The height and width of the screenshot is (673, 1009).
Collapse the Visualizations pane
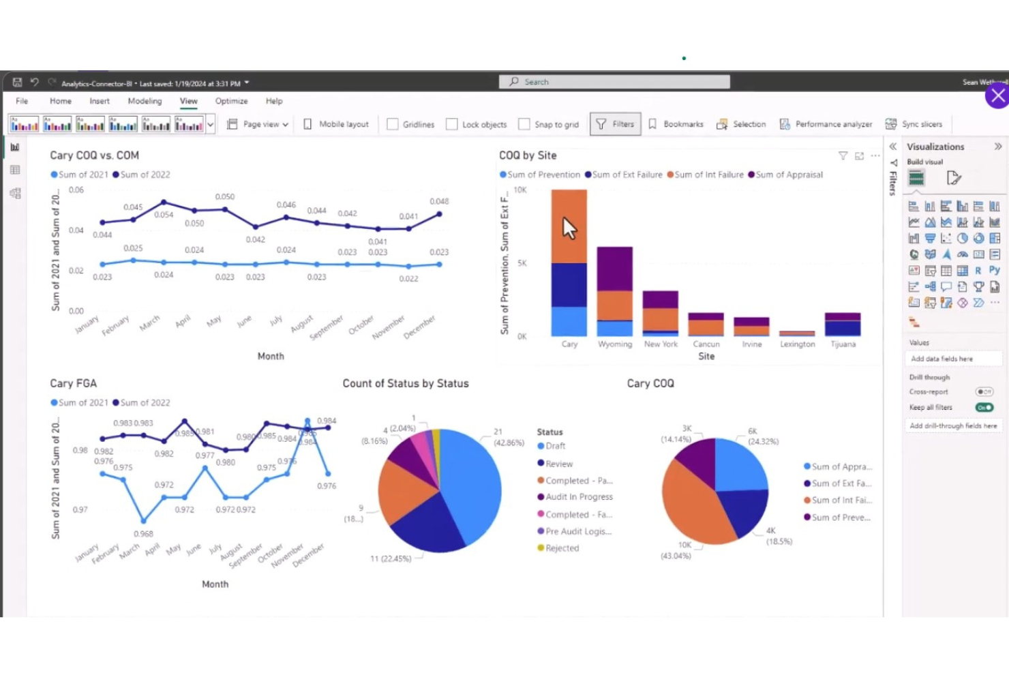[x=998, y=147]
